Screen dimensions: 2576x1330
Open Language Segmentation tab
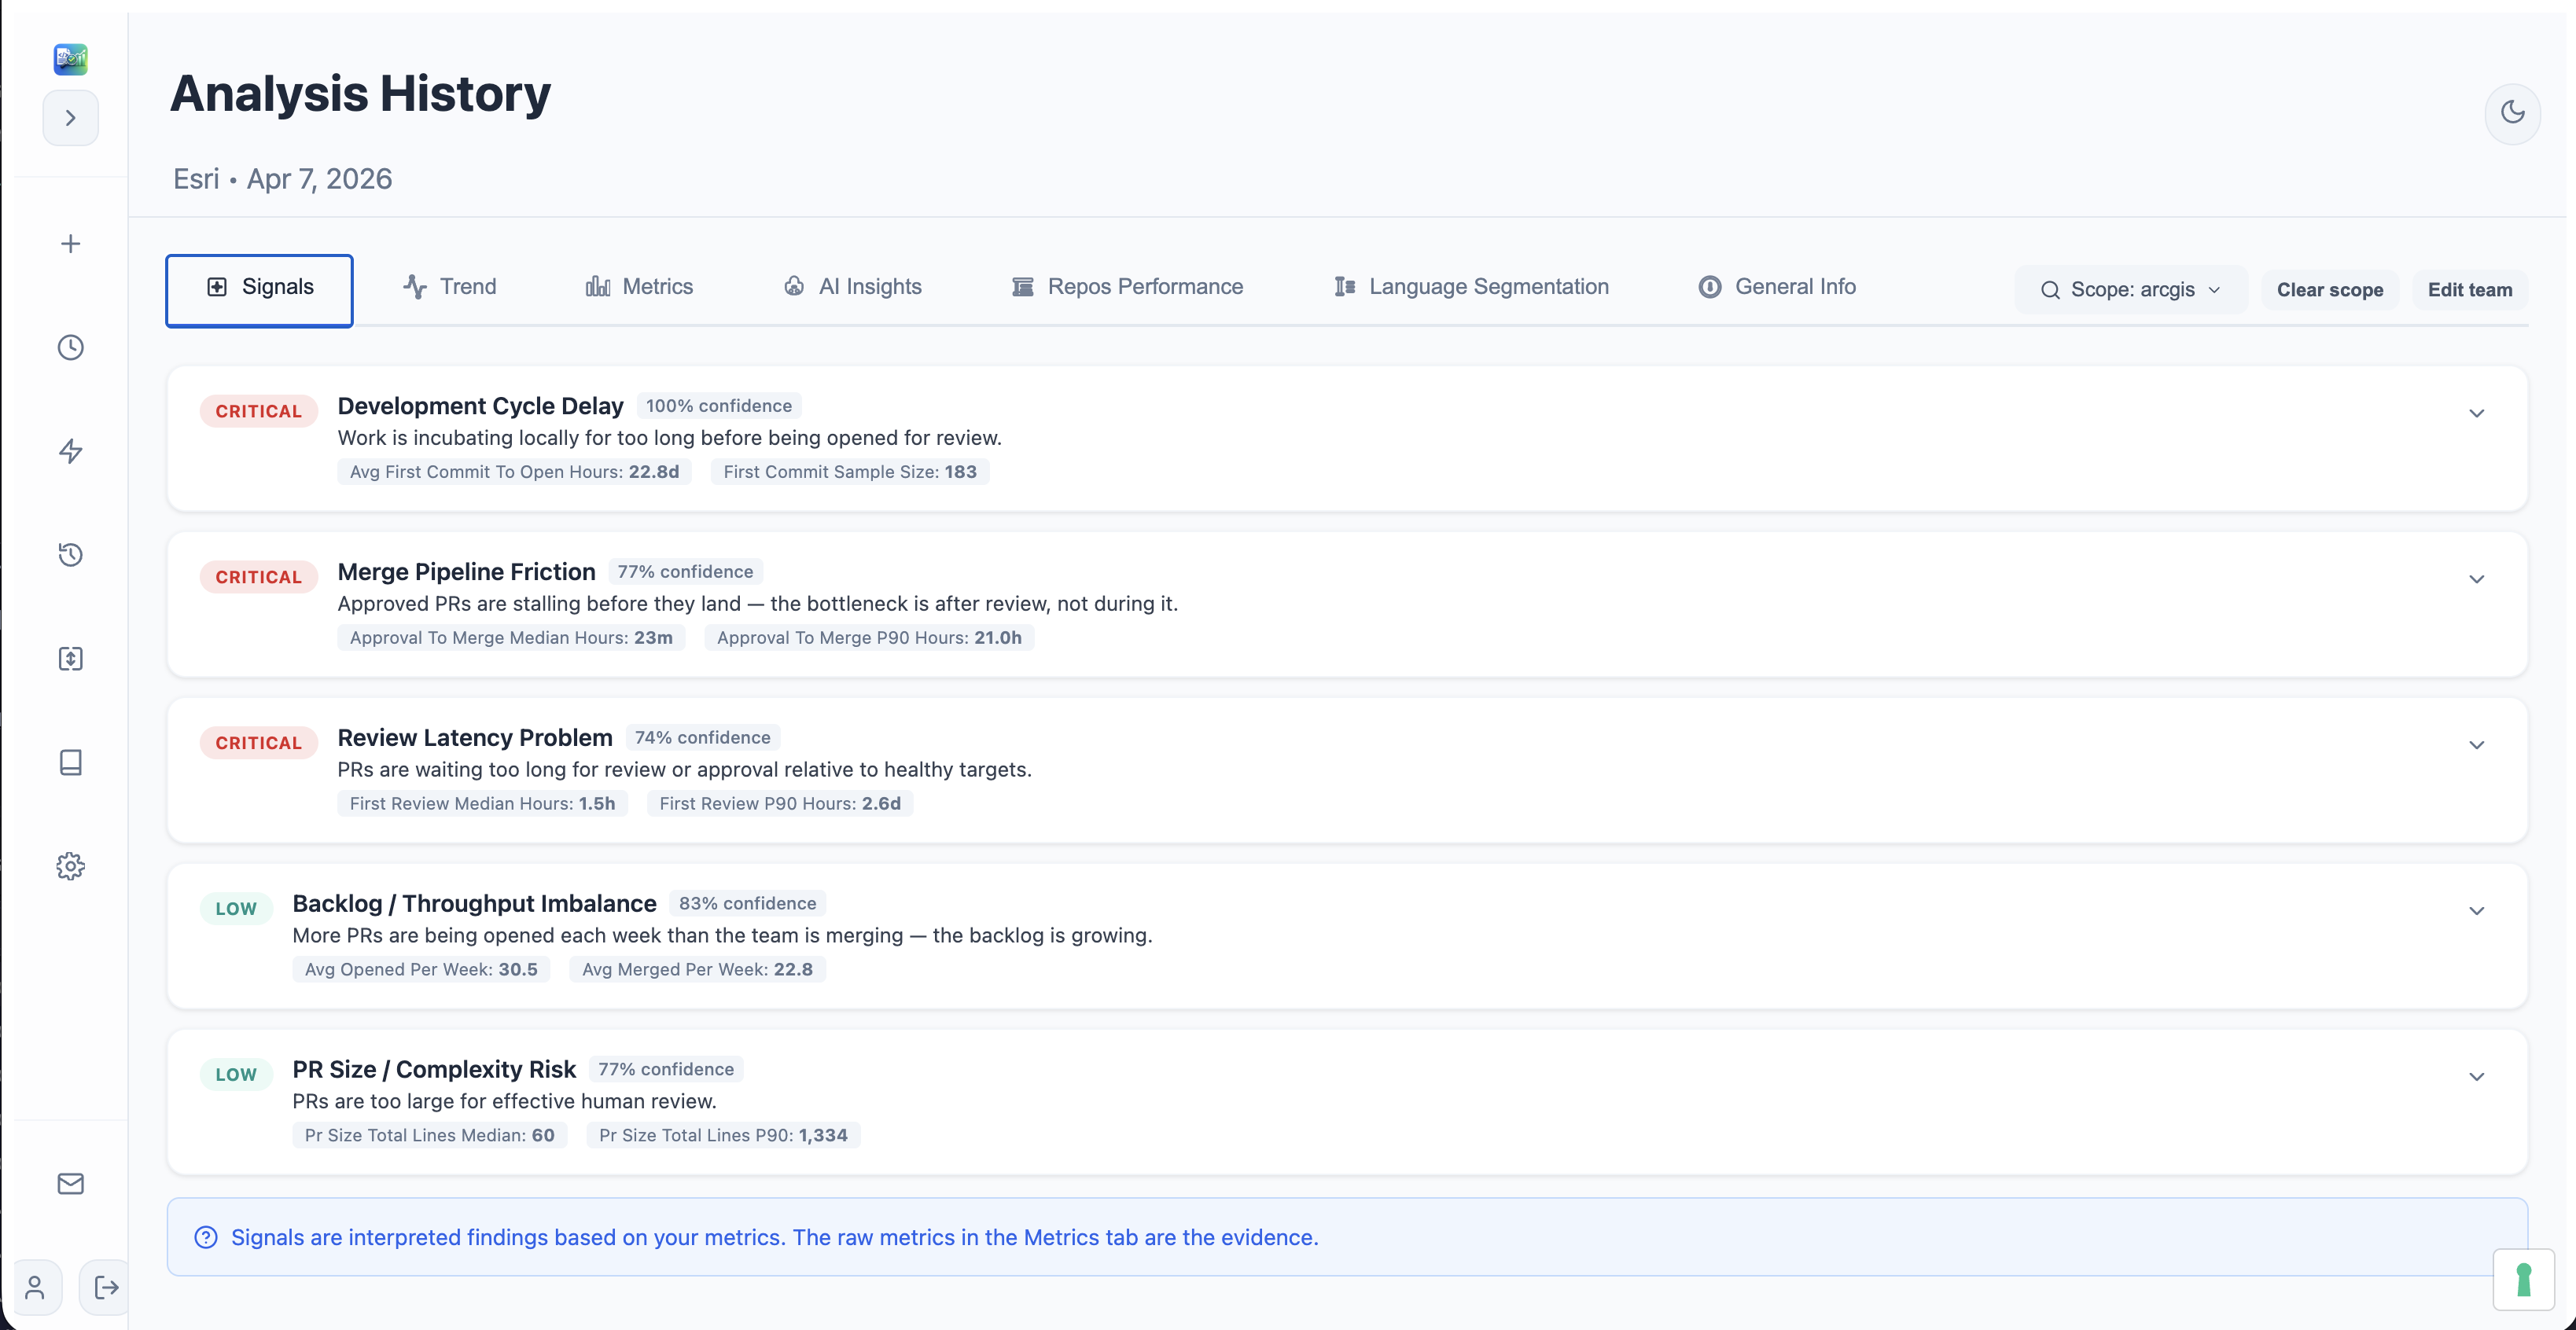[x=1471, y=287]
